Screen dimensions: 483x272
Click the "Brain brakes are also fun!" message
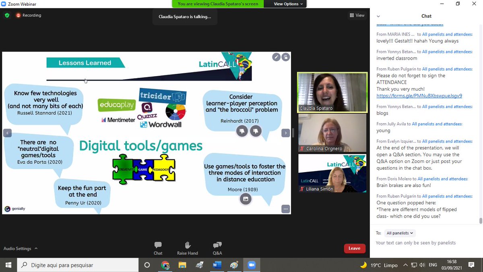click(404, 185)
